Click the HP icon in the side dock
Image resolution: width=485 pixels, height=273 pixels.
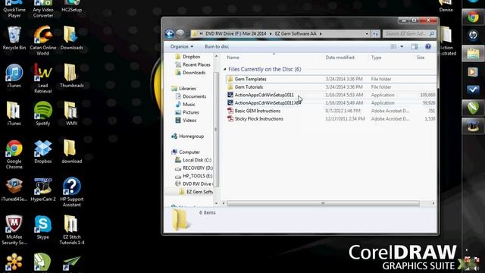pyautogui.click(x=473, y=36)
